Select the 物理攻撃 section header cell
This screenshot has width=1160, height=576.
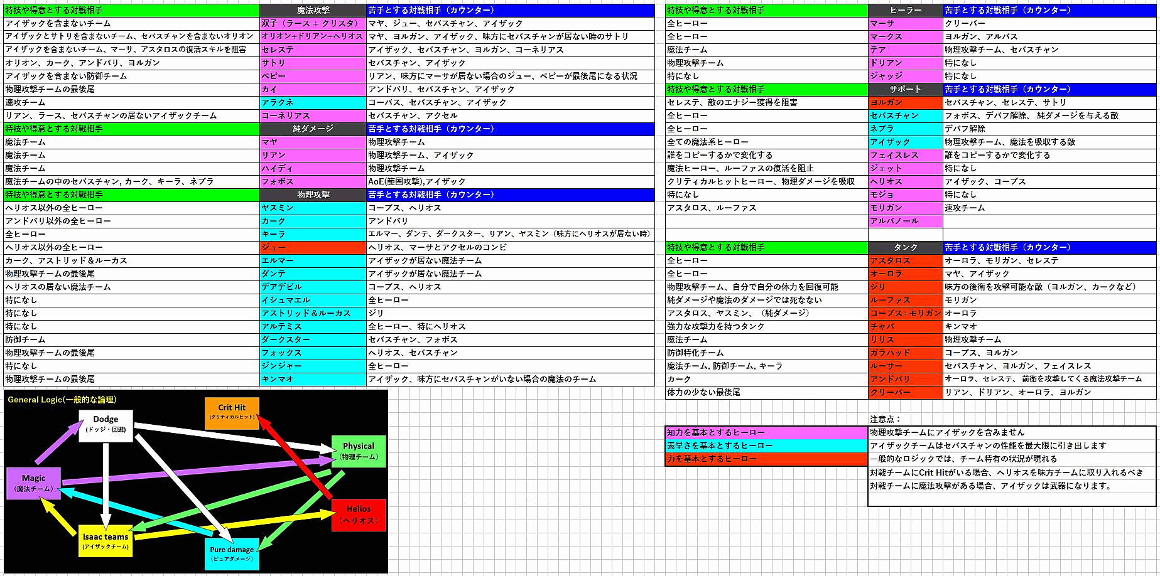click(x=313, y=195)
